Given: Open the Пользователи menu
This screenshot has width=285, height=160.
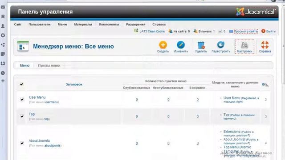Looking at the screenshot, I should (40, 24).
